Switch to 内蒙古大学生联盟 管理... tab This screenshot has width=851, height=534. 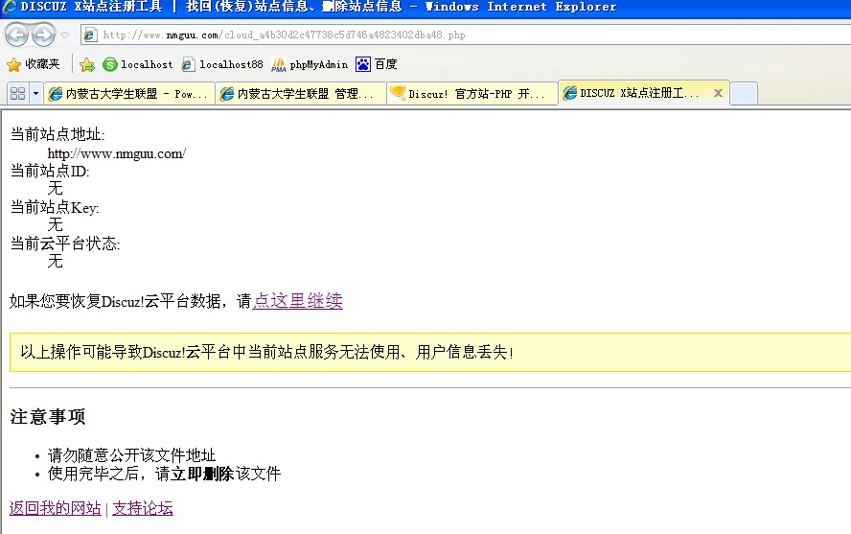(x=301, y=93)
